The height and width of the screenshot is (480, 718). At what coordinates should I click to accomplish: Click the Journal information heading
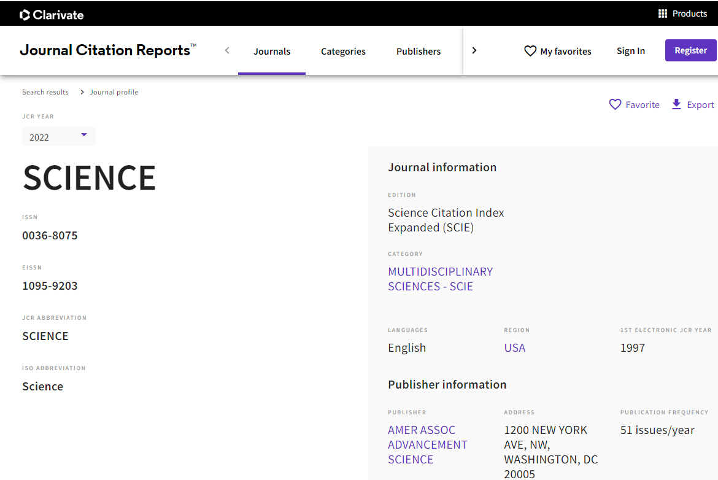pyautogui.click(x=442, y=167)
